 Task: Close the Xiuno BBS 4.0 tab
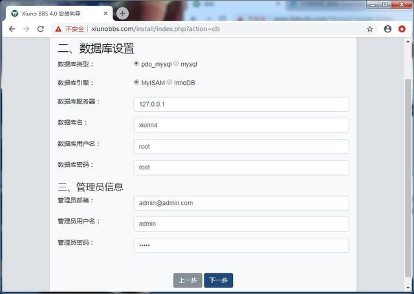[x=105, y=14]
